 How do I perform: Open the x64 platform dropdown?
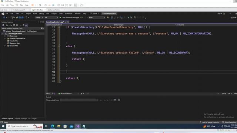tap(51, 17)
